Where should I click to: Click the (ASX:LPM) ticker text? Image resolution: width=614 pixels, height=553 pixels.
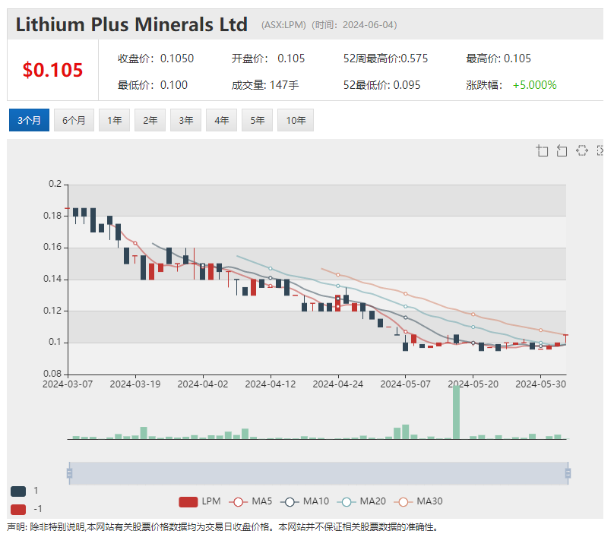283,25
